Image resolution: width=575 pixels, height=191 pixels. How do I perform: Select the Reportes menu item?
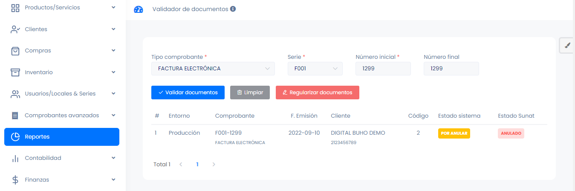coord(62,137)
